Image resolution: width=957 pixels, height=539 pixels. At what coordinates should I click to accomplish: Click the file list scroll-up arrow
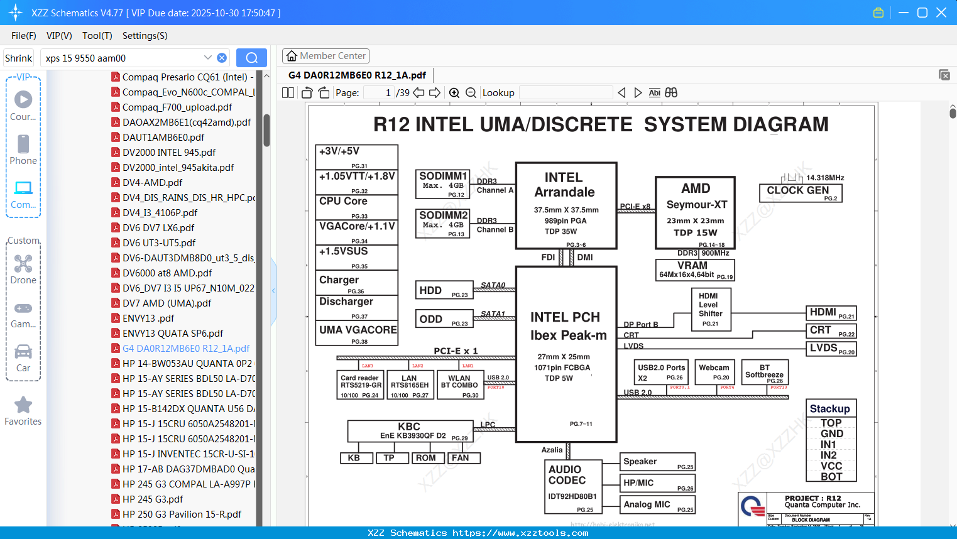point(266,76)
